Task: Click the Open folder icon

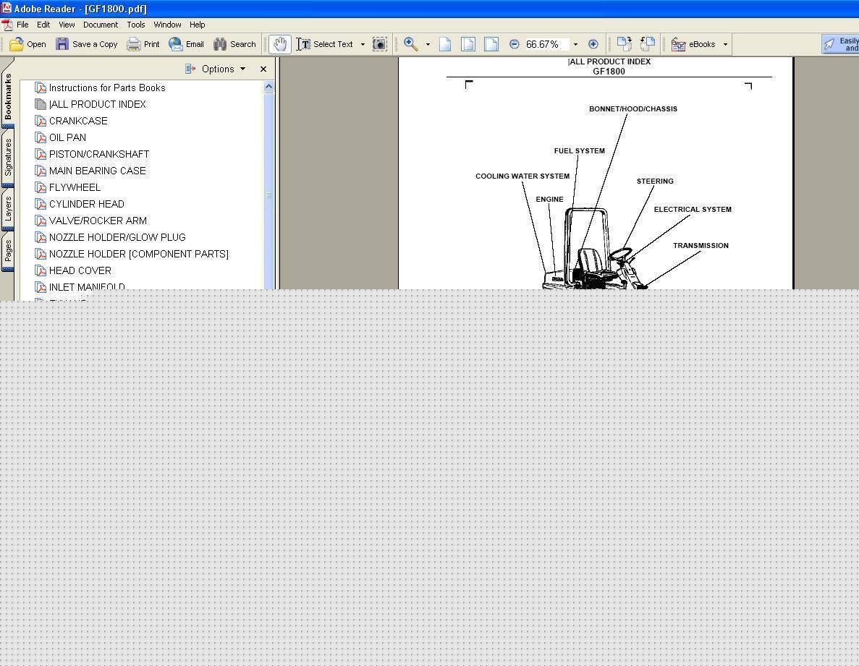Action: [x=17, y=44]
